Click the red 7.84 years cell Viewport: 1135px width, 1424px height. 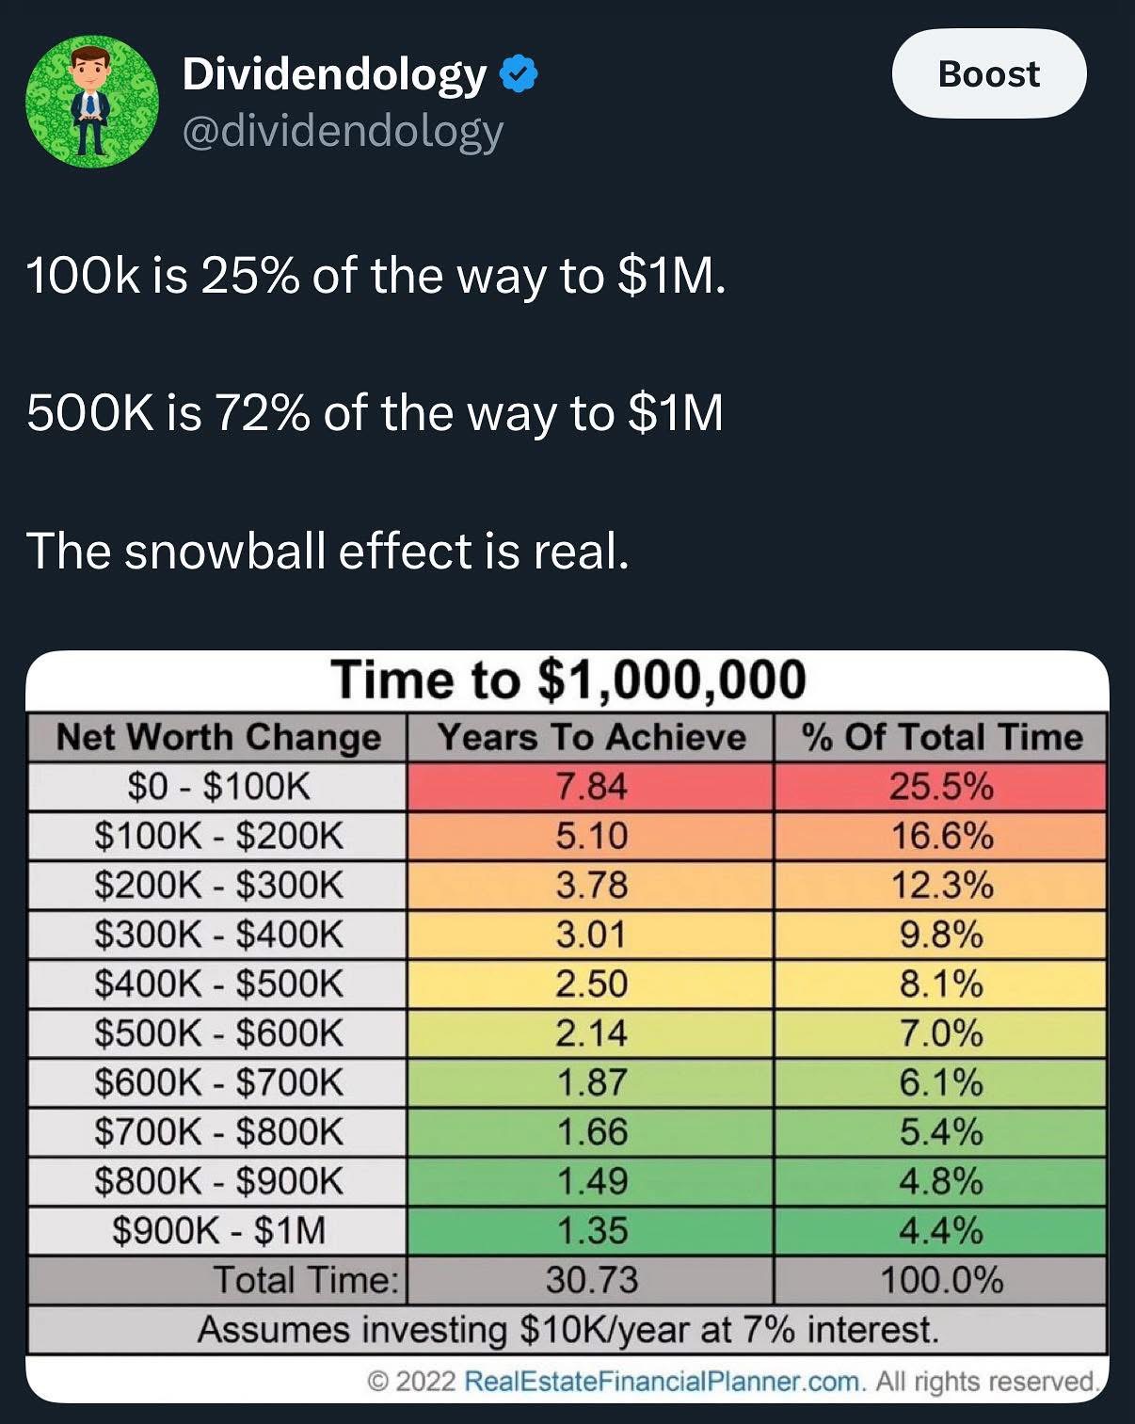point(590,786)
